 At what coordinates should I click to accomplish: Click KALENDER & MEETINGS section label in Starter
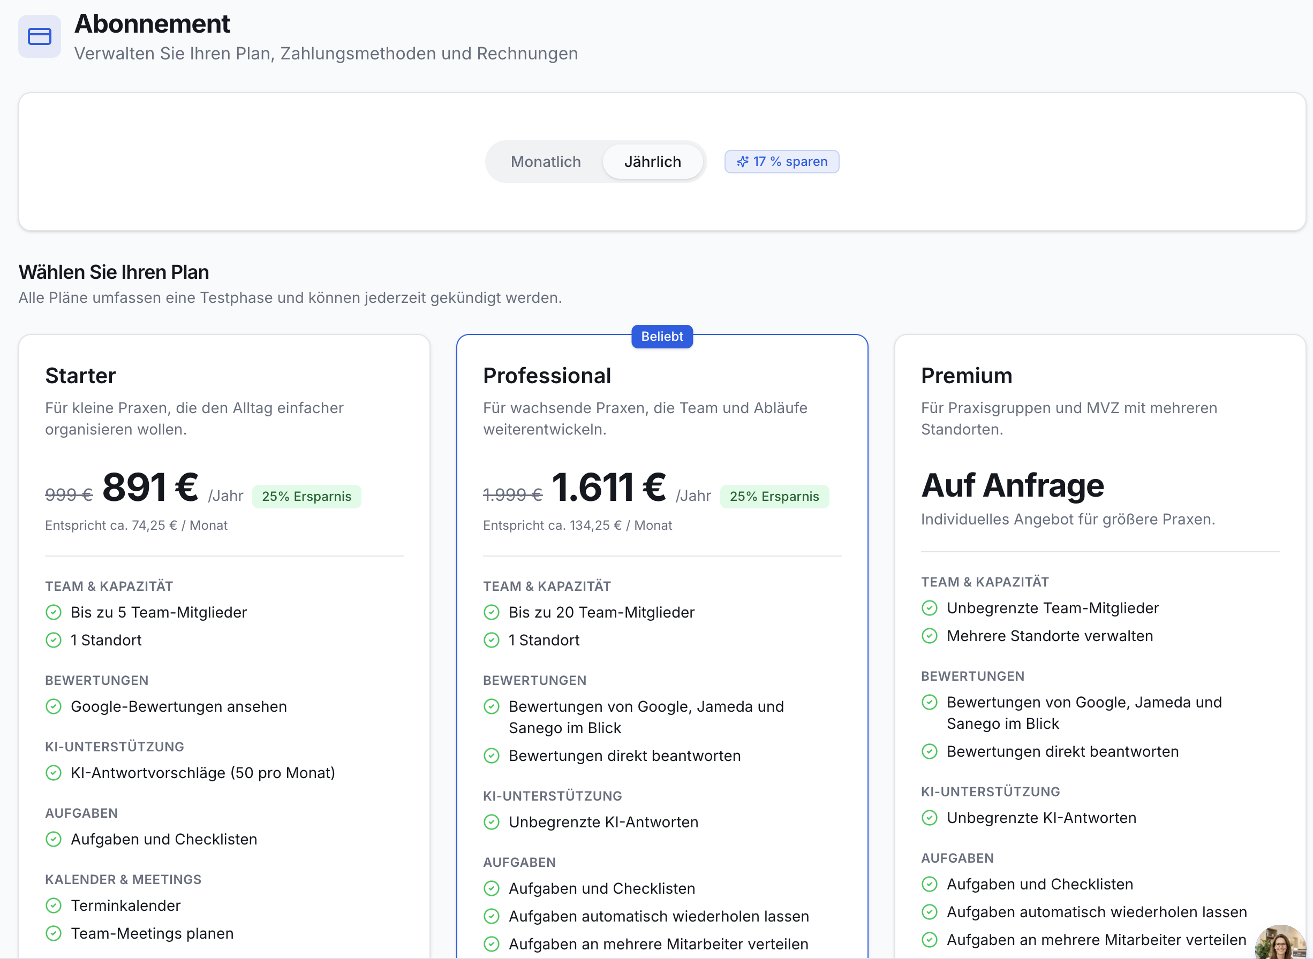(x=123, y=879)
